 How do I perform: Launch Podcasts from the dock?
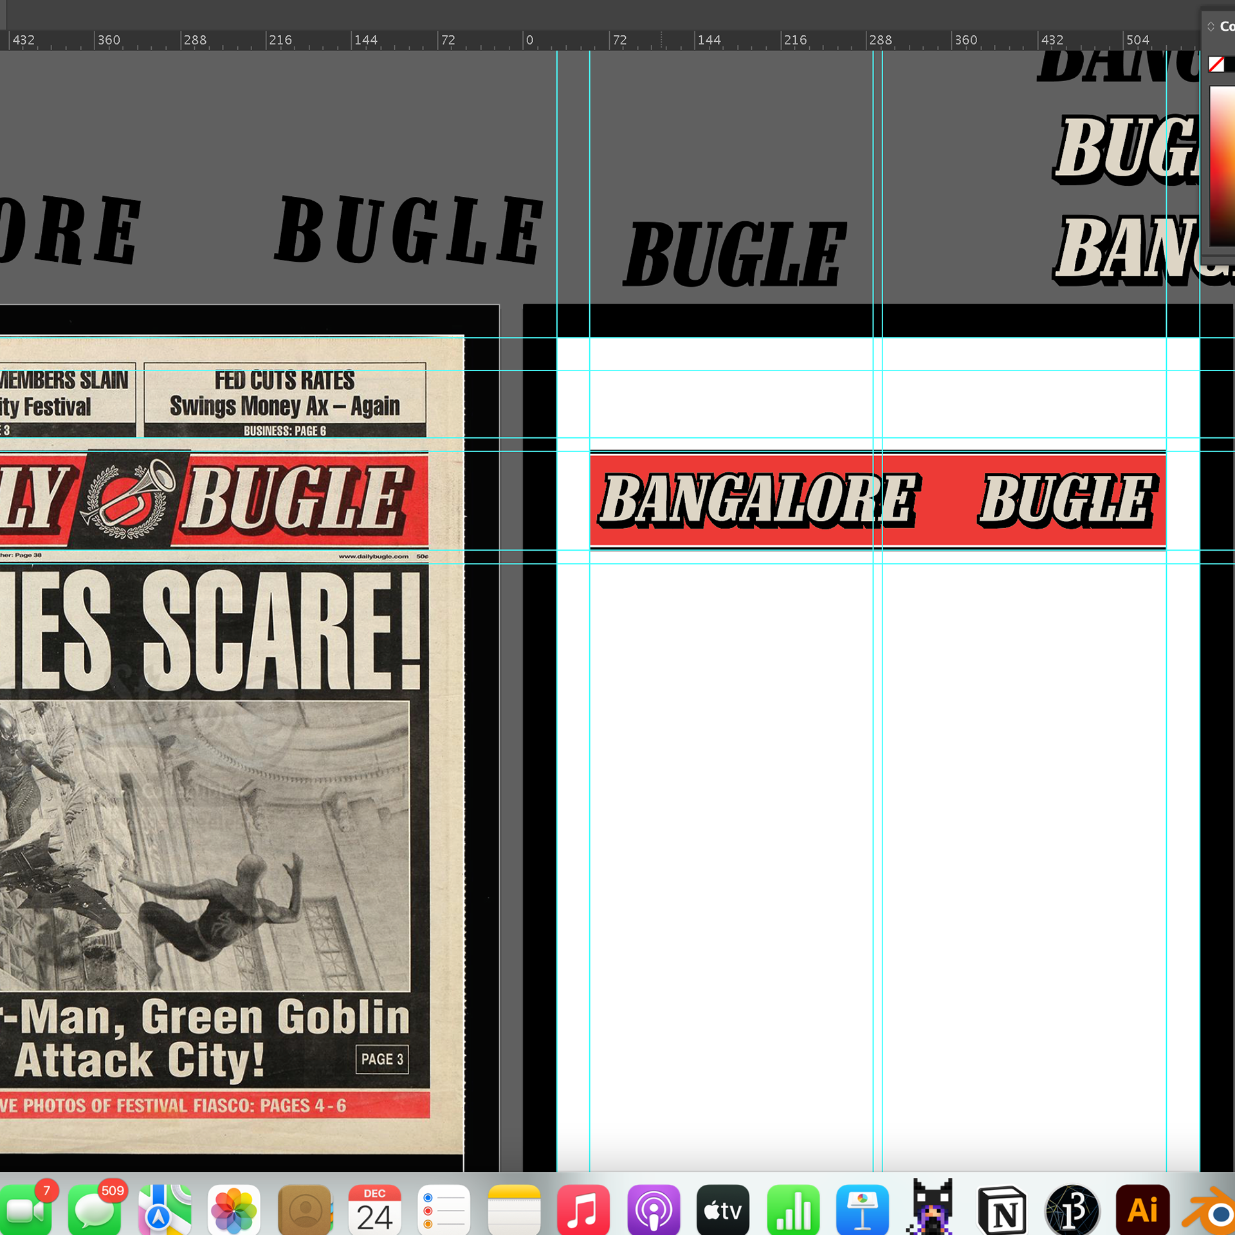[x=654, y=1210]
